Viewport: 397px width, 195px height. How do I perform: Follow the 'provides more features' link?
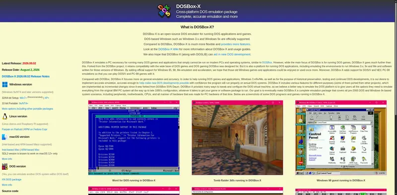point(235,44)
